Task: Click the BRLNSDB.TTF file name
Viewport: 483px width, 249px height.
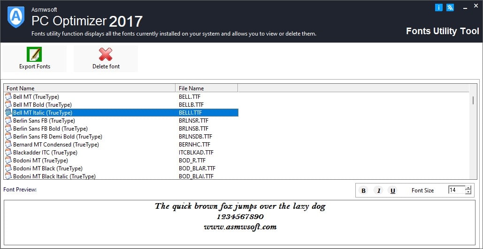Action: (195, 137)
